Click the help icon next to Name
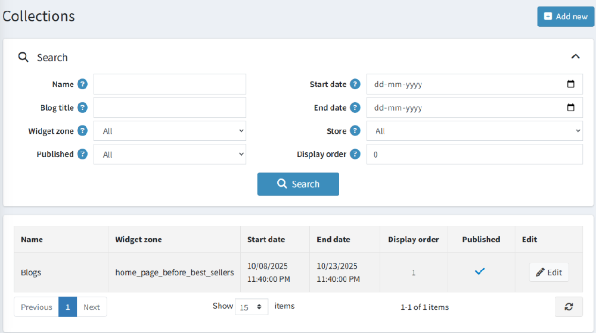This screenshot has width=596, height=333. click(x=82, y=84)
